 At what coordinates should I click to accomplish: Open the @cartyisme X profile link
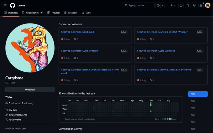pyautogui.click(x=15, y=120)
